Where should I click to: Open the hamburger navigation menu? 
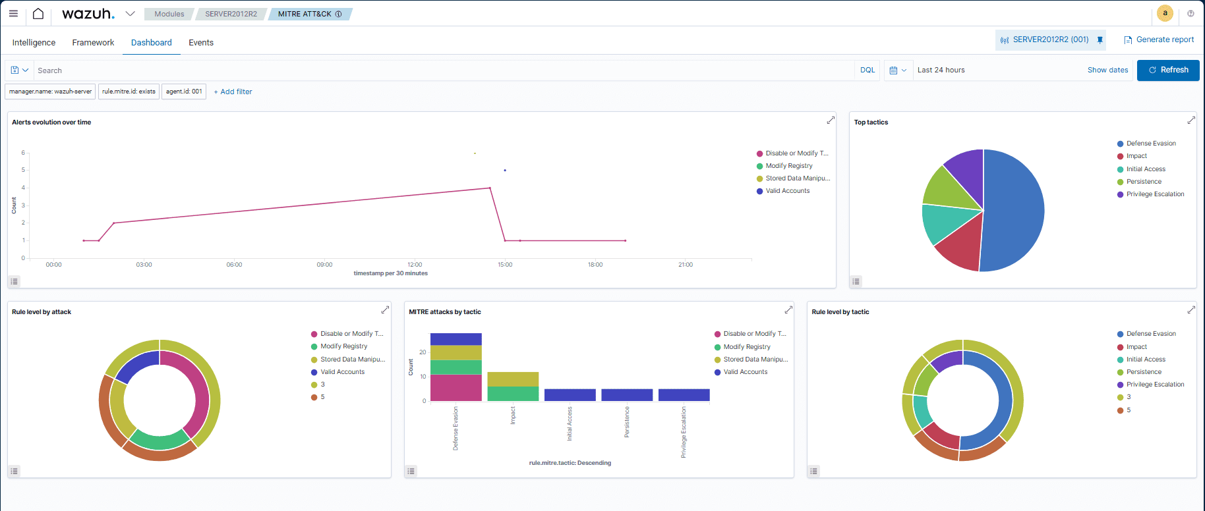tap(13, 13)
